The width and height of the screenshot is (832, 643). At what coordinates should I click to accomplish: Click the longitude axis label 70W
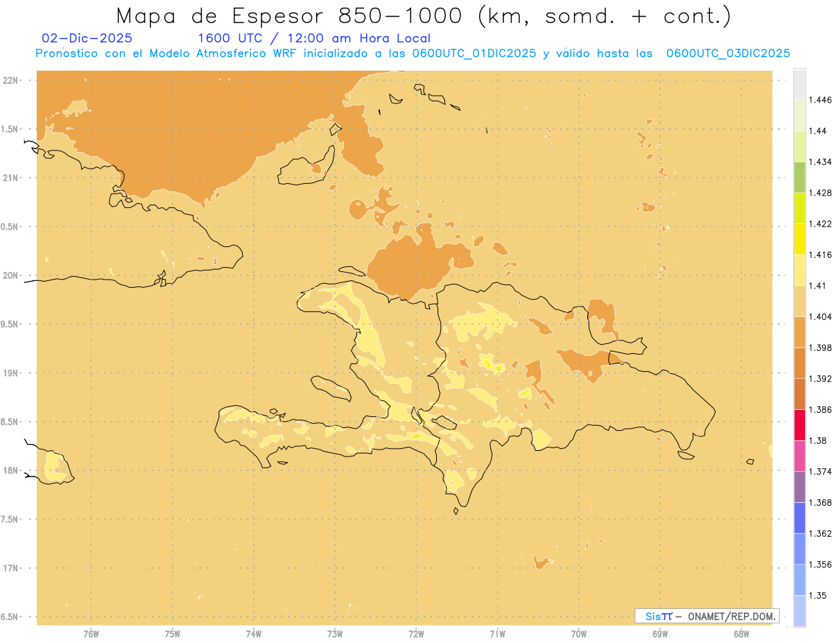point(578,634)
